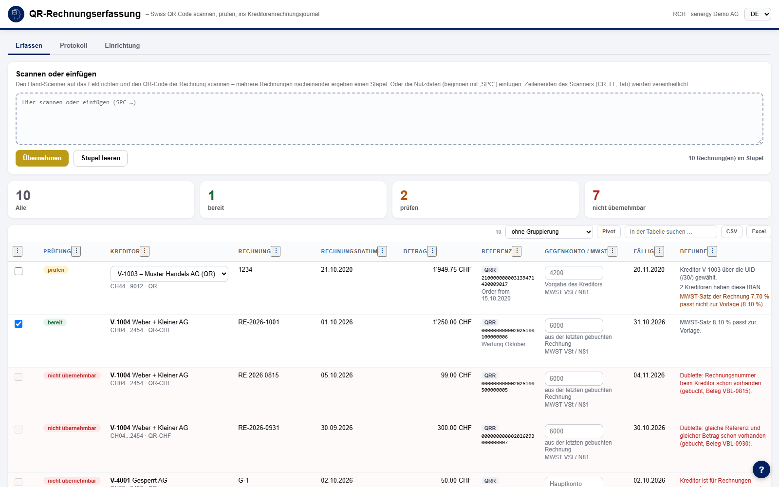Open the column menu of the selection column
The height and width of the screenshot is (487, 779).
pyautogui.click(x=18, y=251)
